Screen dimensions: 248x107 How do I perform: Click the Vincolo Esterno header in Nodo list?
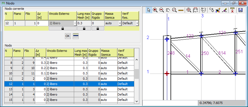tap(60, 53)
